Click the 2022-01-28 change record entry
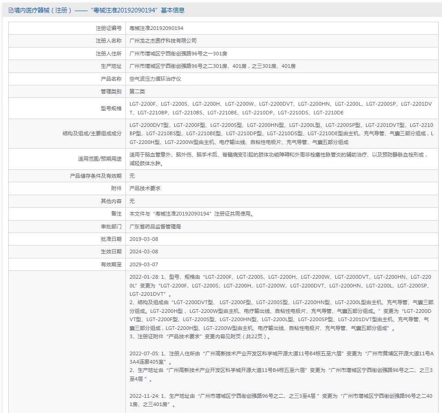The image size is (442, 413). tap(281, 306)
